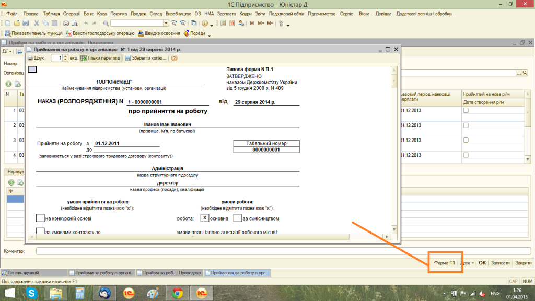Click the print form vertical scrollbar
The height and width of the screenshot is (301, 535).
[x=394, y=149]
